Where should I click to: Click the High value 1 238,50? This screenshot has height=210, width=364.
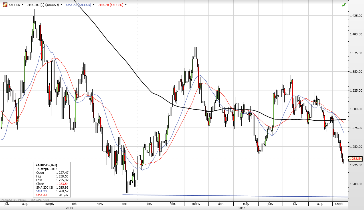click(62, 176)
